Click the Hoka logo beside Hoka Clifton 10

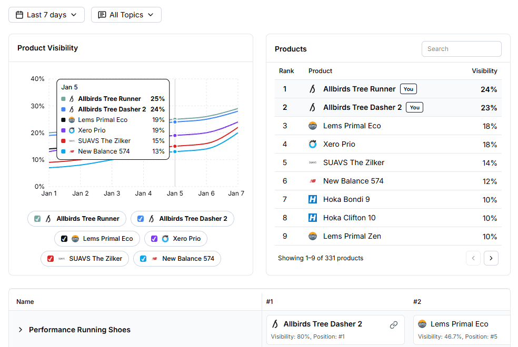tap(313, 218)
